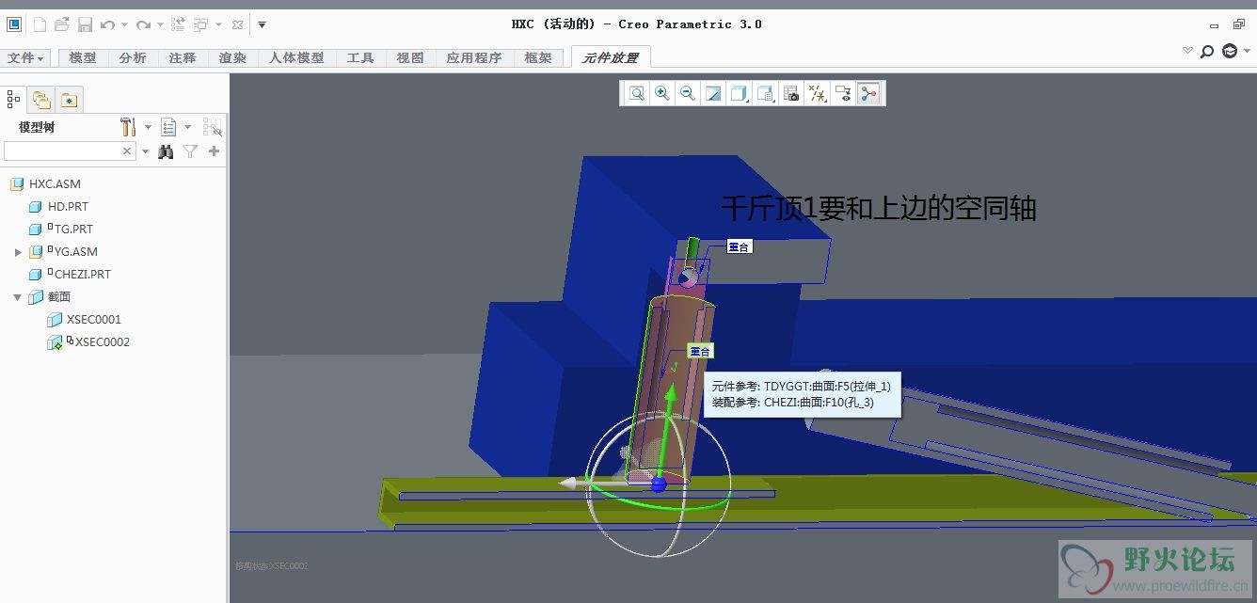Click the New file icon
This screenshot has height=603, width=1257.
(x=40, y=24)
